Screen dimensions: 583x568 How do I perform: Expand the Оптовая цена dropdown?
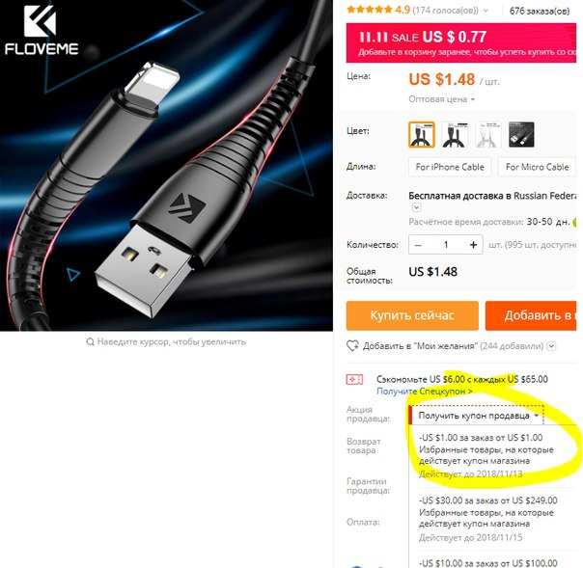coord(442,99)
